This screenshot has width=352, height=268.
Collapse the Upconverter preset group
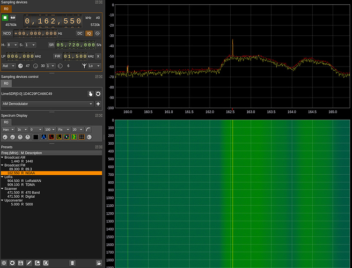click(2, 200)
